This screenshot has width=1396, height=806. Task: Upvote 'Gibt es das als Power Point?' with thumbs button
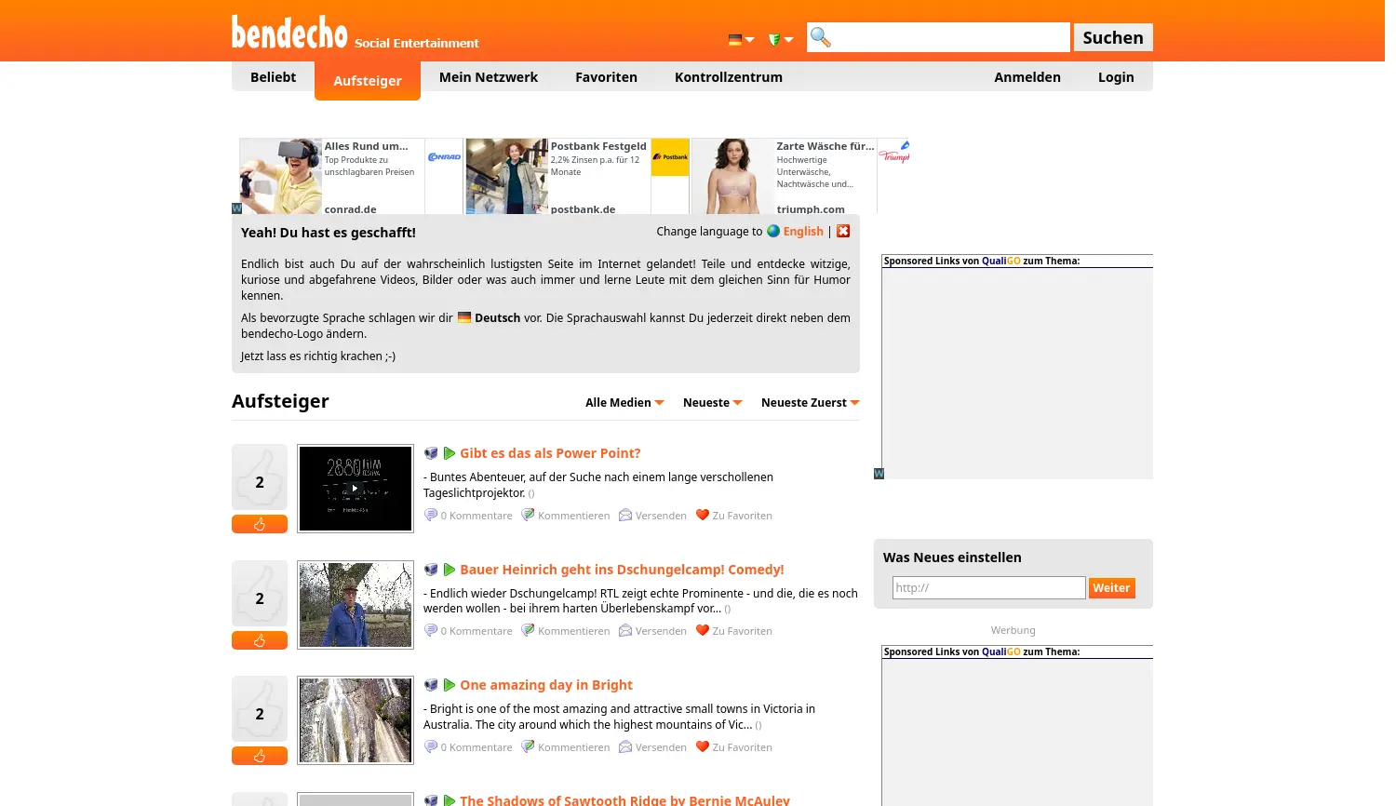coord(260,524)
